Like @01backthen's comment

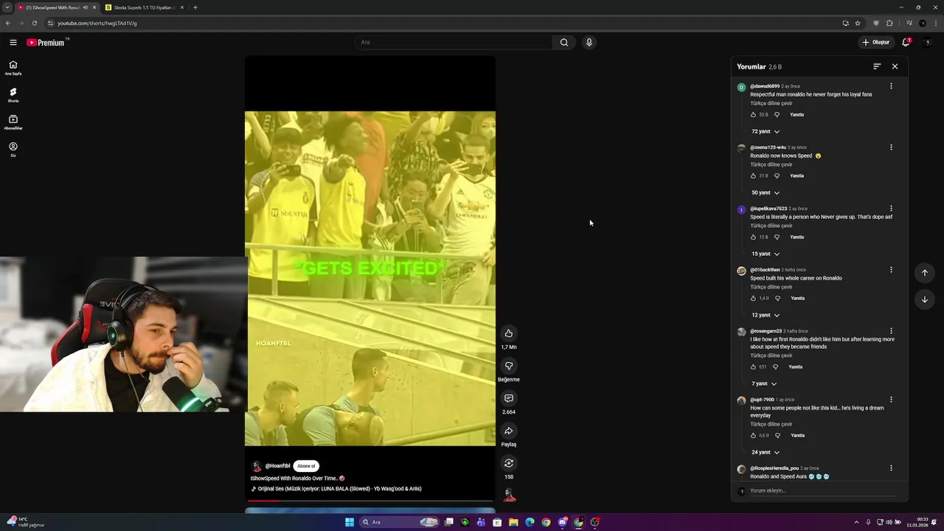pyautogui.click(x=753, y=298)
